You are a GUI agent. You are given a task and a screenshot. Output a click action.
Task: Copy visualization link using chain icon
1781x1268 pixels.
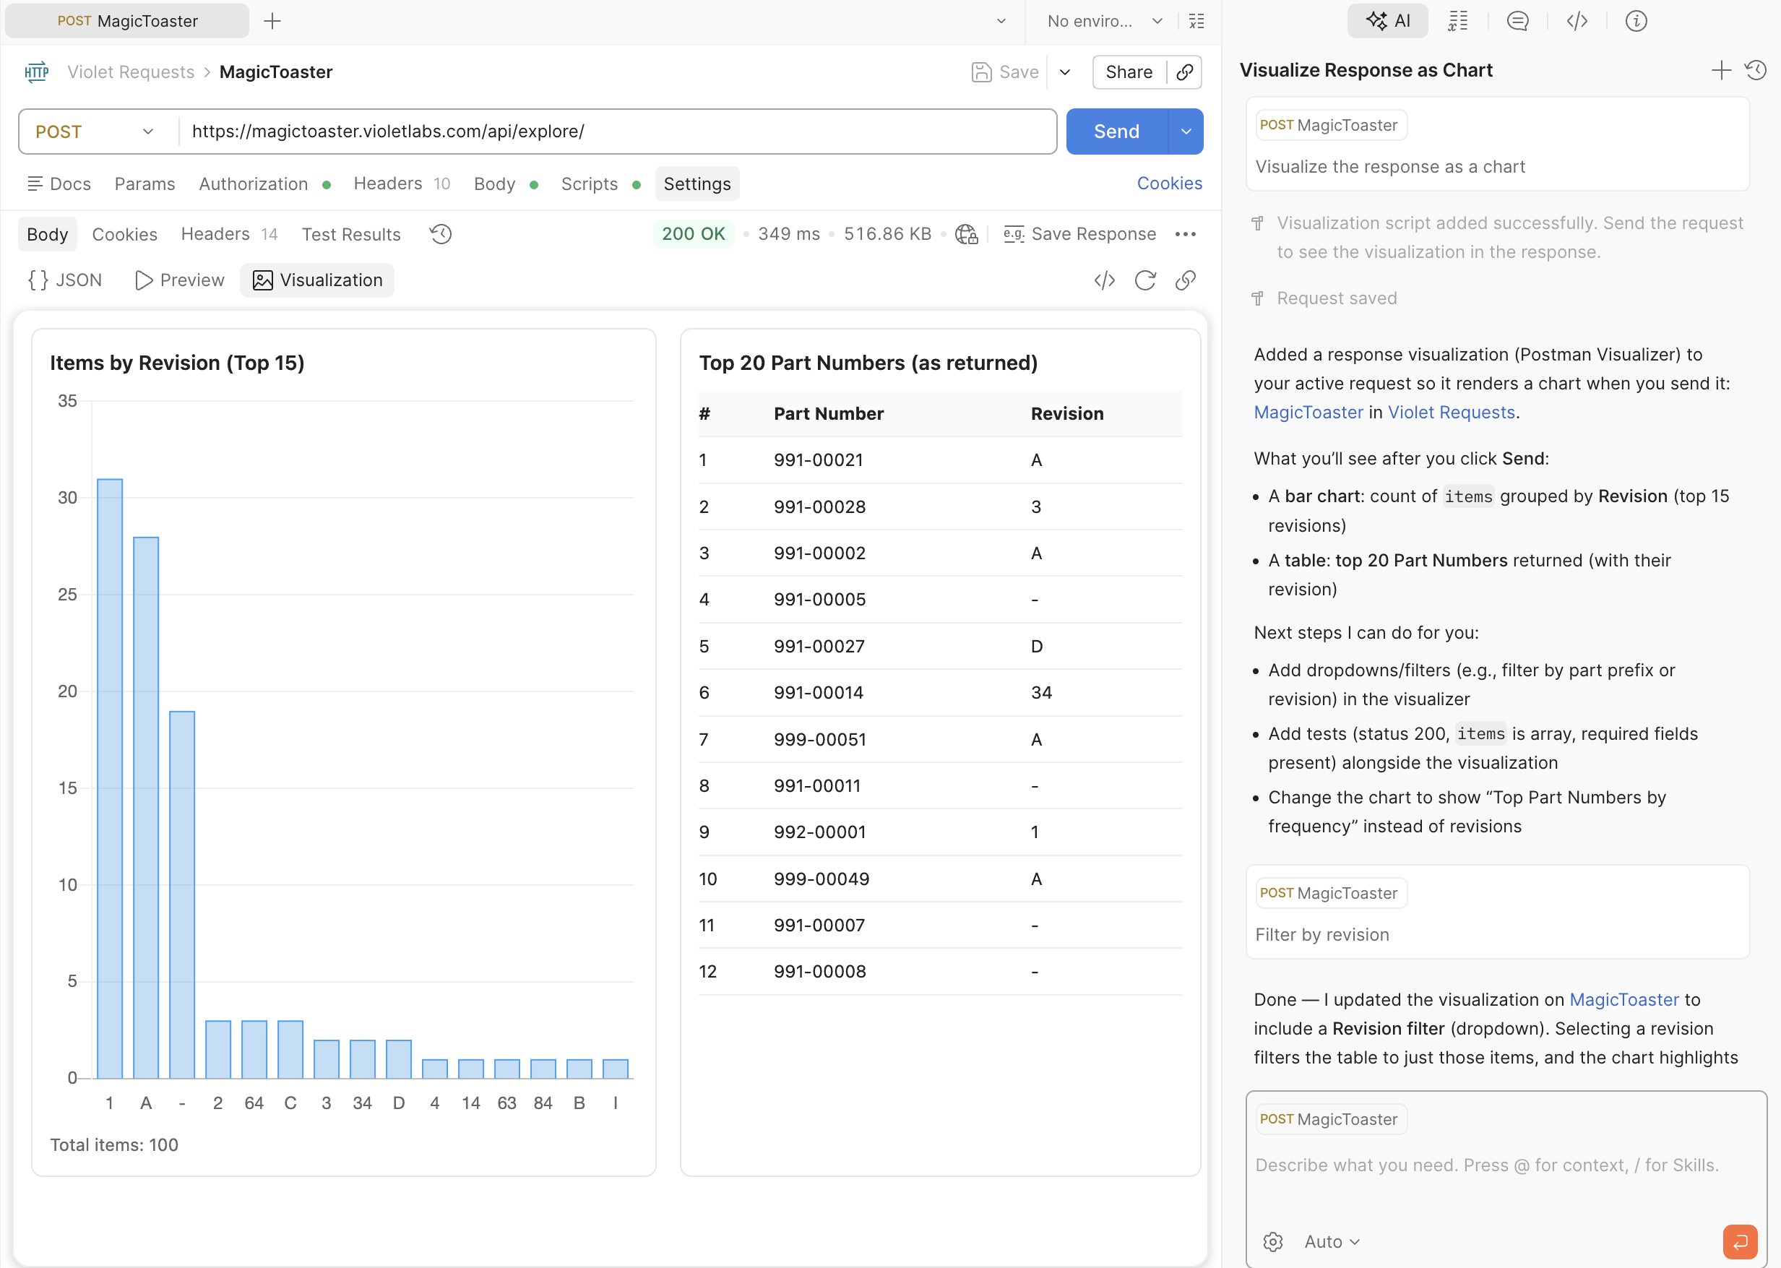tap(1185, 280)
